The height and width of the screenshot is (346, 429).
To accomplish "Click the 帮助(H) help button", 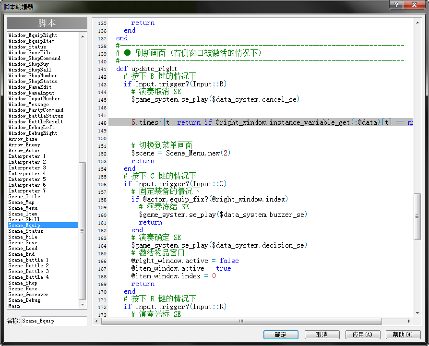I will coord(403,334).
